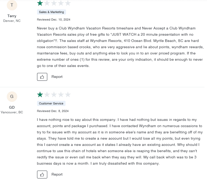207x180 pixels.
Task: Open reviewer name Terry
Action: point(12,16)
